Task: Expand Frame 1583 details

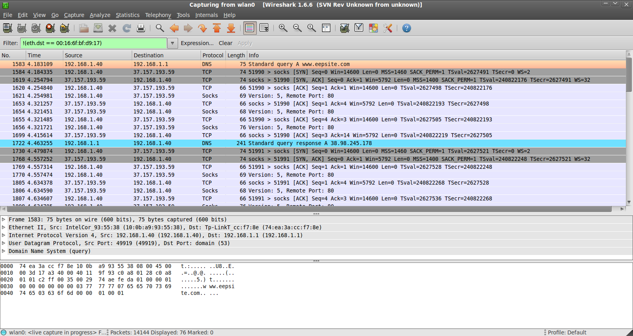Action: coord(4,219)
